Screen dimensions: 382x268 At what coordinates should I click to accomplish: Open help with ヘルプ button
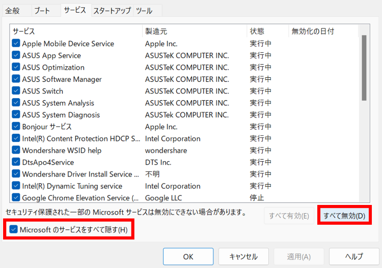click(x=354, y=257)
